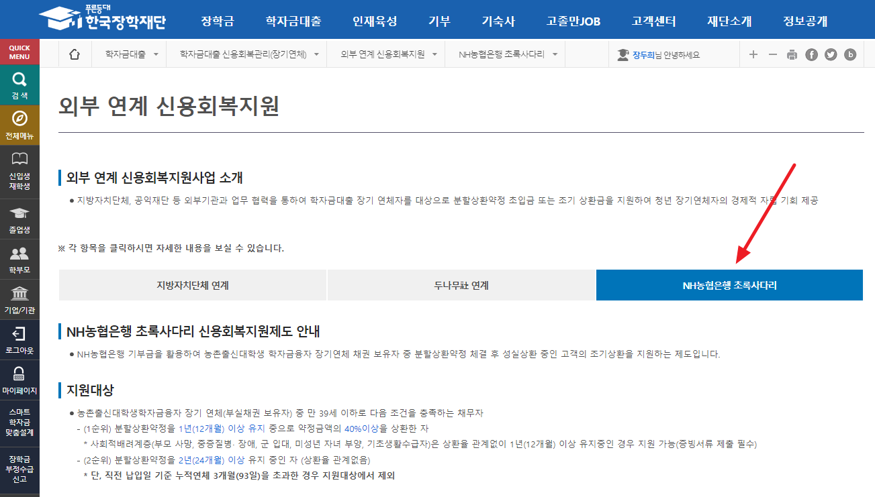This screenshot has height=497, width=875.
Task: Click the 한국장학재단 logo
Action: [102, 19]
